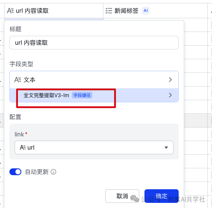The width and height of the screenshot is (212, 208).
Task: Confirm with the 确定 button
Action: pyautogui.click(x=162, y=196)
